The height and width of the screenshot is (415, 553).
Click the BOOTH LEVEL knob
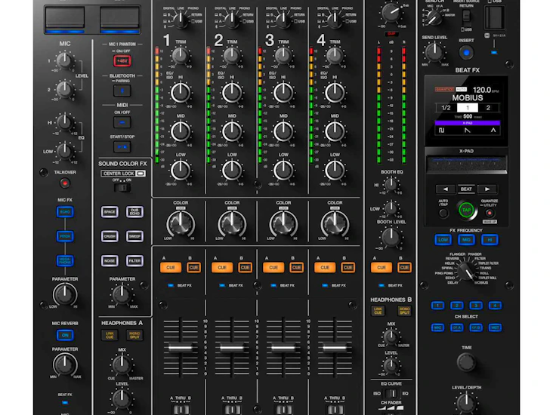click(391, 237)
